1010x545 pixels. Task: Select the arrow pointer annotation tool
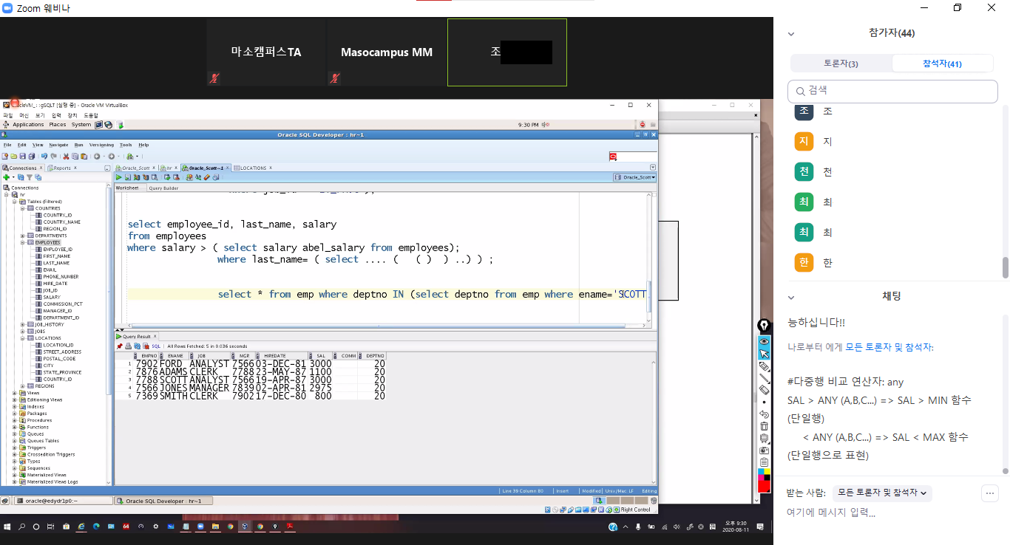(x=765, y=354)
